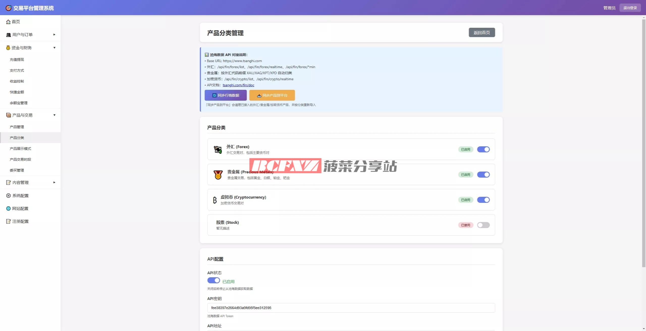Open the 产品管理 submenu item
The width and height of the screenshot is (646, 331).
pyautogui.click(x=17, y=127)
